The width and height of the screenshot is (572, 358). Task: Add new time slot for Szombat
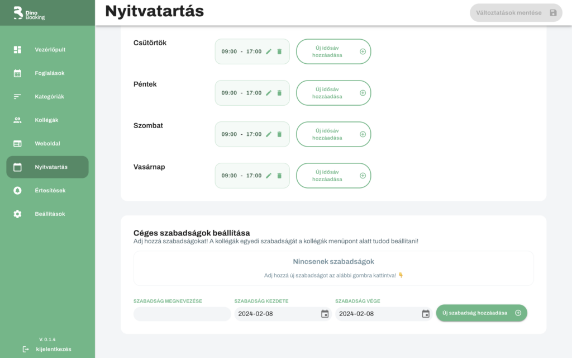[x=333, y=134]
